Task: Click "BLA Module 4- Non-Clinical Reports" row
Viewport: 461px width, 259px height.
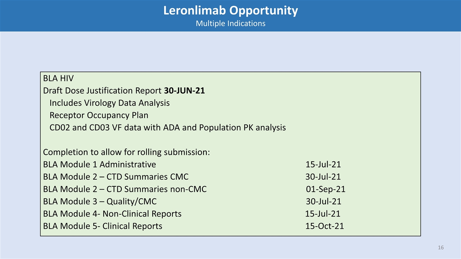Action: coord(112,214)
